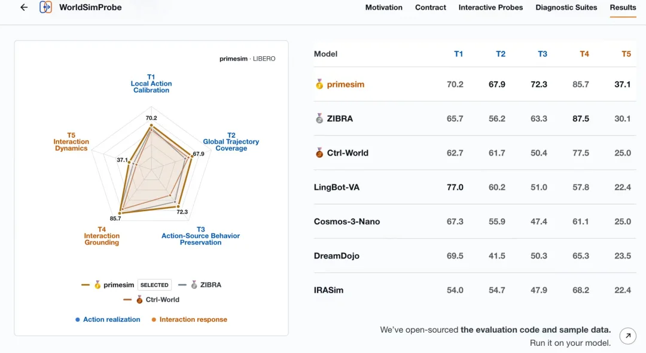Sort table by T4 column header
This screenshot has width=646, height=353.
click(x=584, y=54)
